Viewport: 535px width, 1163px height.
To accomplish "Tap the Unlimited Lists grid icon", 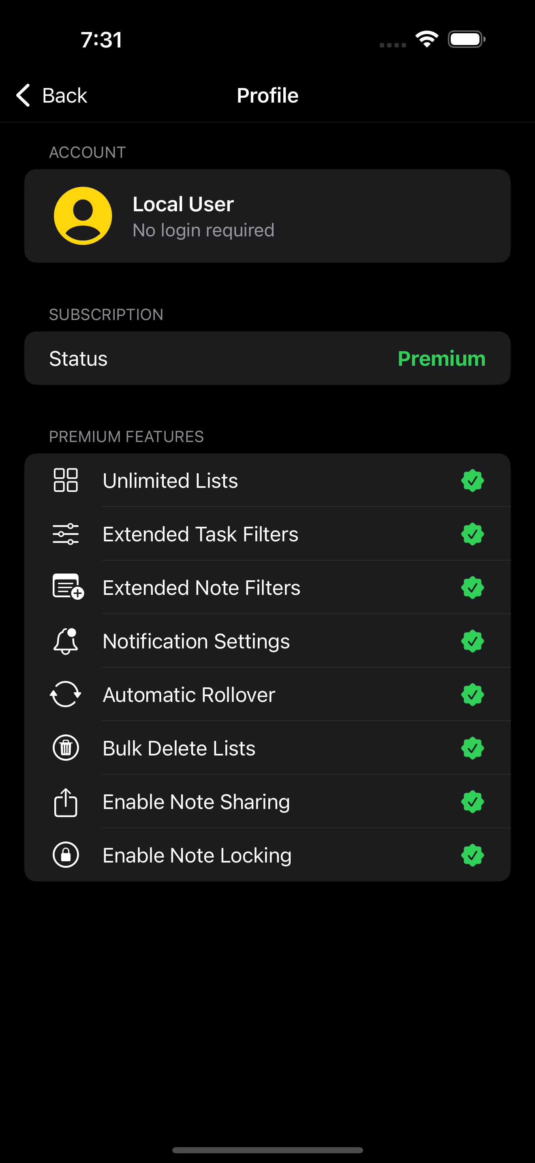I will 66,480.
